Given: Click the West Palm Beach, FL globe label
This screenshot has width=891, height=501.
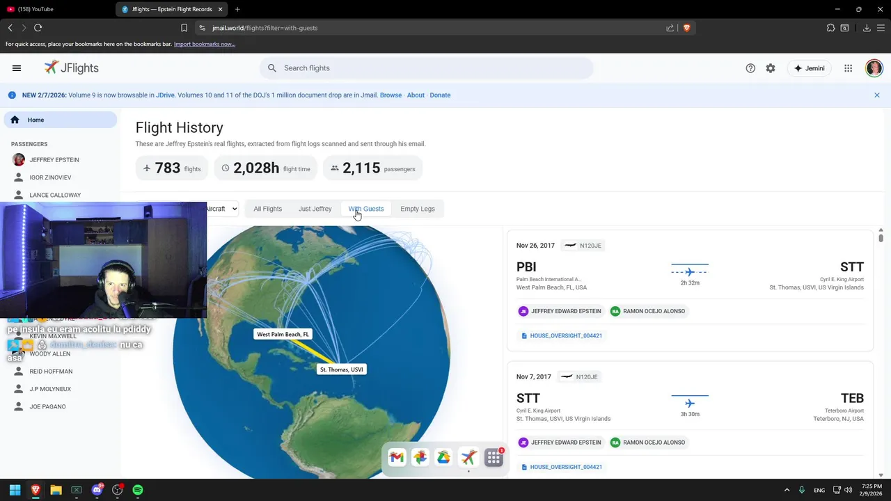Looking at the screenshot, I should click(x=283, y=335).
